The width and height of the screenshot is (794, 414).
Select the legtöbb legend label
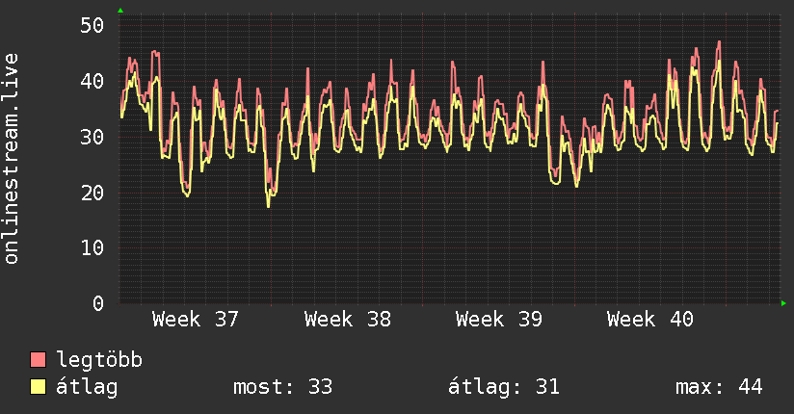[x=99, y=359]
